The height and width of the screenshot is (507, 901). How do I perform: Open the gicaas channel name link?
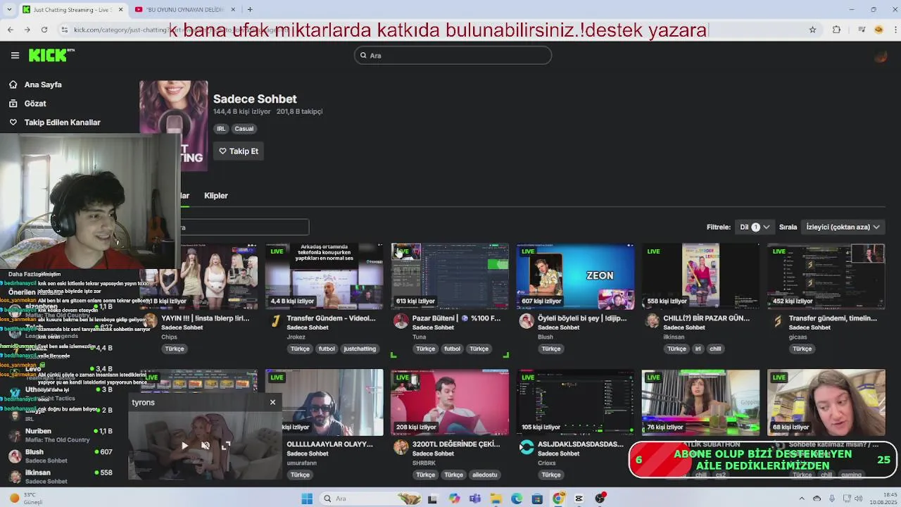(798, 337)
